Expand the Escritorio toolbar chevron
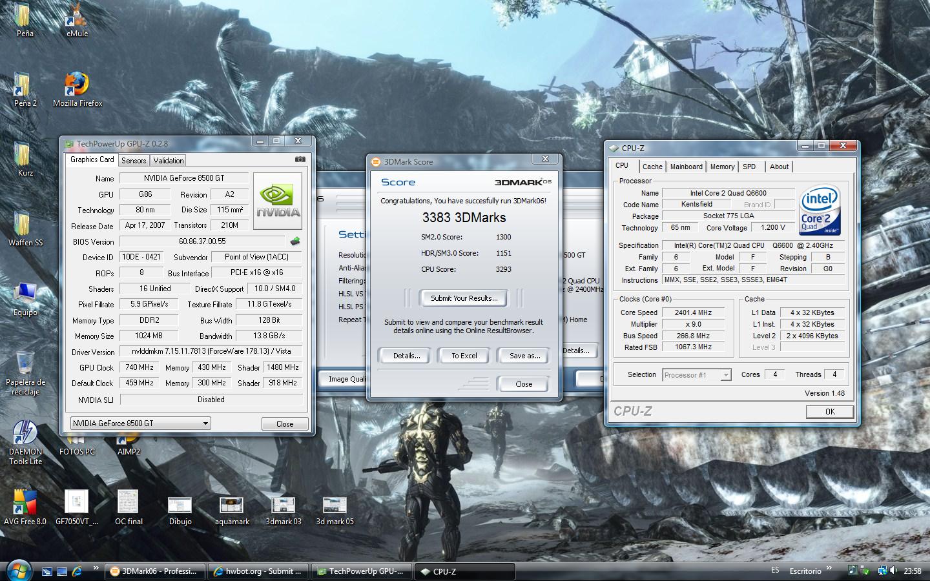Screen dimensions: 930x581 point(831,568)
